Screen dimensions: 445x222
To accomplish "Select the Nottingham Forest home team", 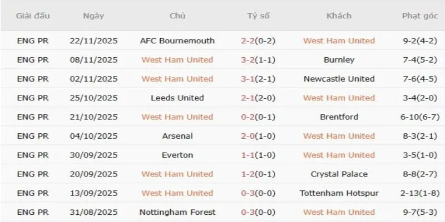I will [177, 212].
